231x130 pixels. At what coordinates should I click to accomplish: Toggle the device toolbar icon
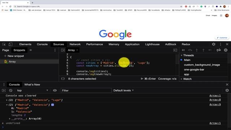pos(10,44)
